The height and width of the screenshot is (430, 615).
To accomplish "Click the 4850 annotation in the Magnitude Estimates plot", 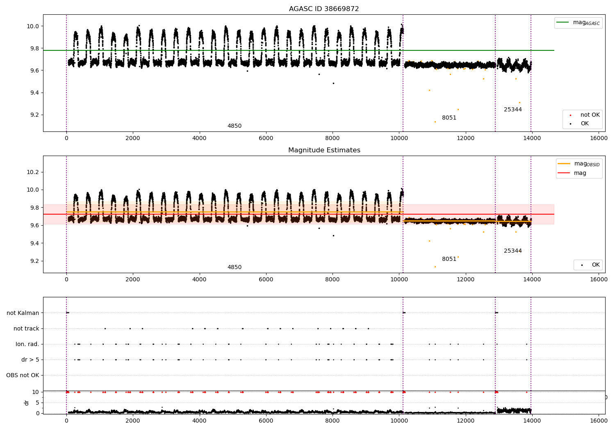I will point(235,267).
